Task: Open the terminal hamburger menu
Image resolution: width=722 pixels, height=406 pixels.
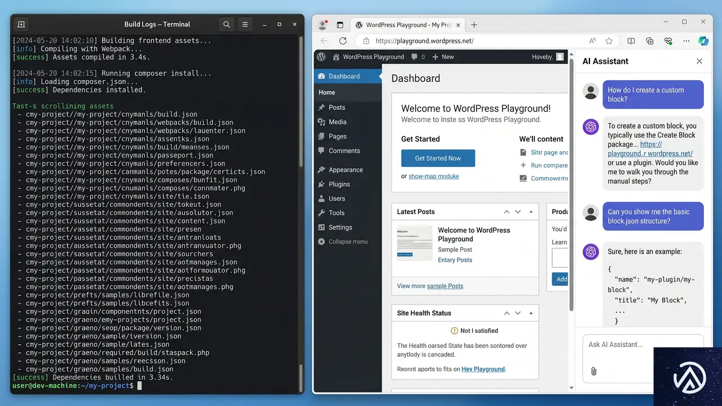Action: point(245,24)
